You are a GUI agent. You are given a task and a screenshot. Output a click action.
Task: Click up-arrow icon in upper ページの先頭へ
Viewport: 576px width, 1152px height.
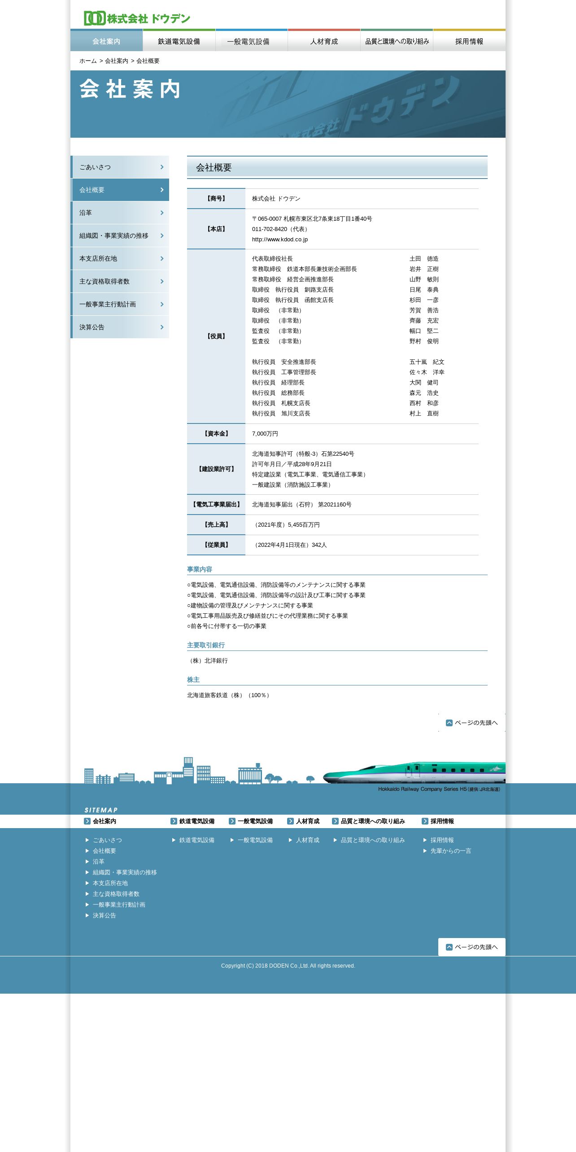point(449,723)
